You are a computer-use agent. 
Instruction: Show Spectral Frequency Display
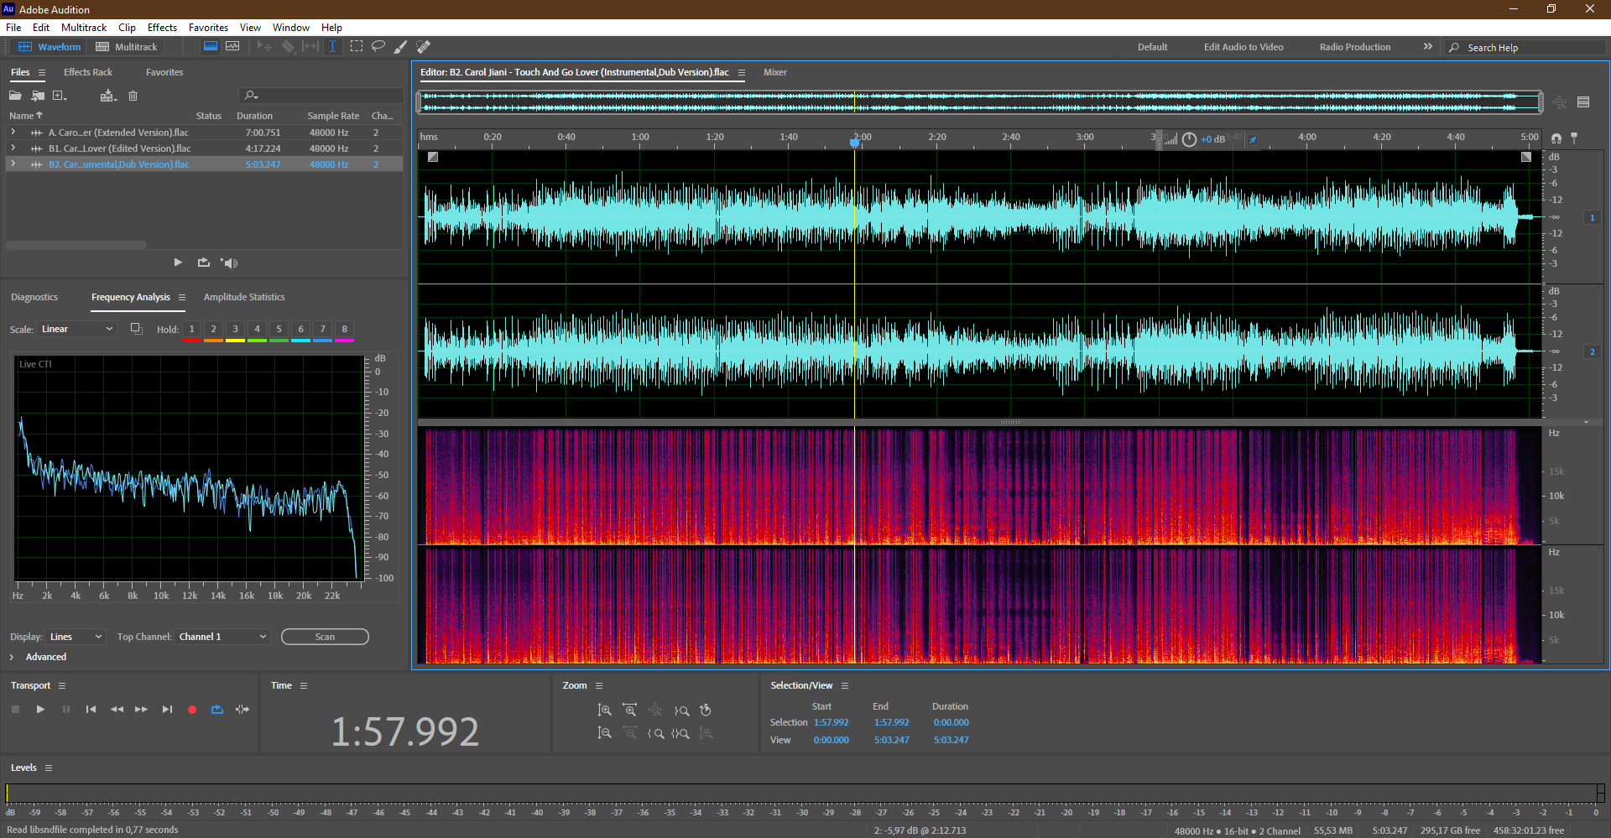pos(211,46)
